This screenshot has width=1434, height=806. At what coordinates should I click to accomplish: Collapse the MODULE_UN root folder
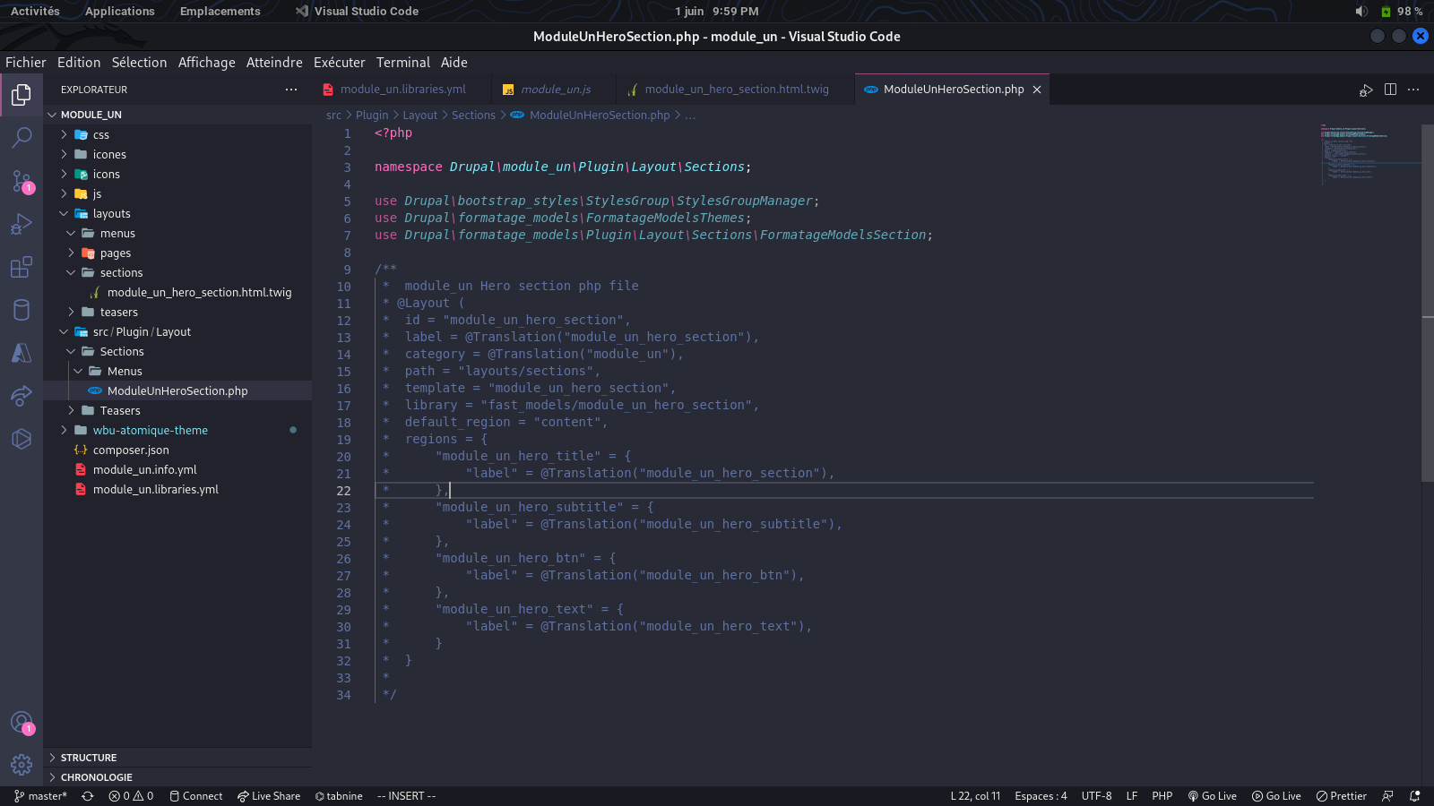coord(177,115)
